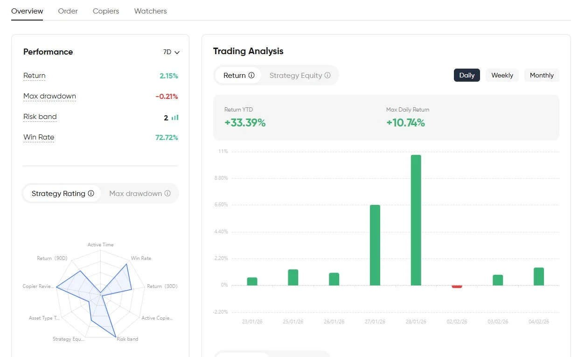Click the red loss bar for 02/02/26
Screen dimensions: 578x357
[x=457, y=287]
